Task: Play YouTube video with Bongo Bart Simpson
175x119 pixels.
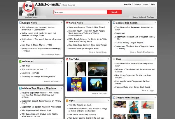Action: tap(76, 84)
